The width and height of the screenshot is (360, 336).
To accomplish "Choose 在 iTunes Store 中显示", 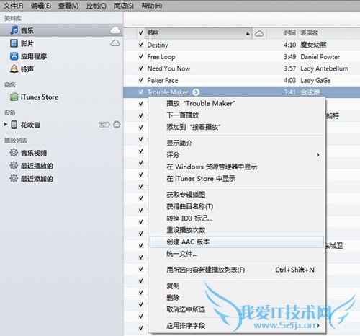I will click(237, 179).
